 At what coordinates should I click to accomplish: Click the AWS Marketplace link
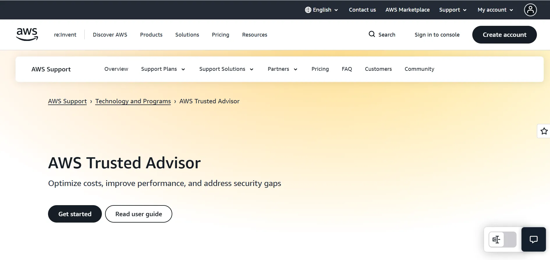tap(407, 10)
